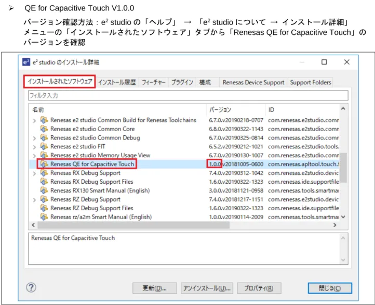375x305 pixels.
Task: Select row Renesas rz/a2m Smart Manual (English)
Action: 184,217
